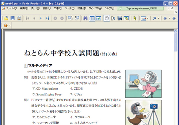Click the Foxit Reader title bar app icon

click(x=3, y=3)
